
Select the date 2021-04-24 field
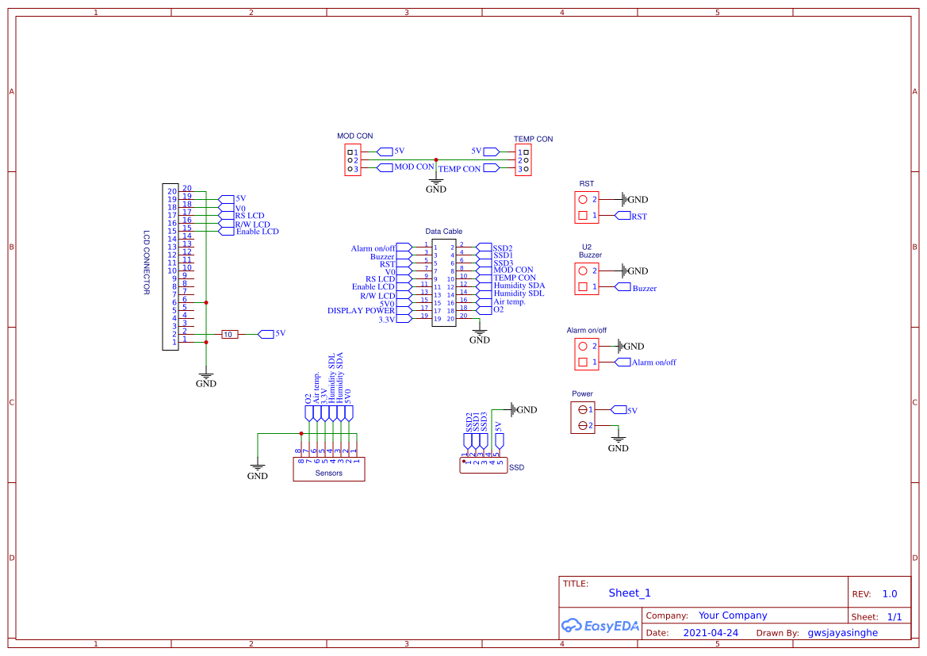pyautogui.click(x=711, y=632)
